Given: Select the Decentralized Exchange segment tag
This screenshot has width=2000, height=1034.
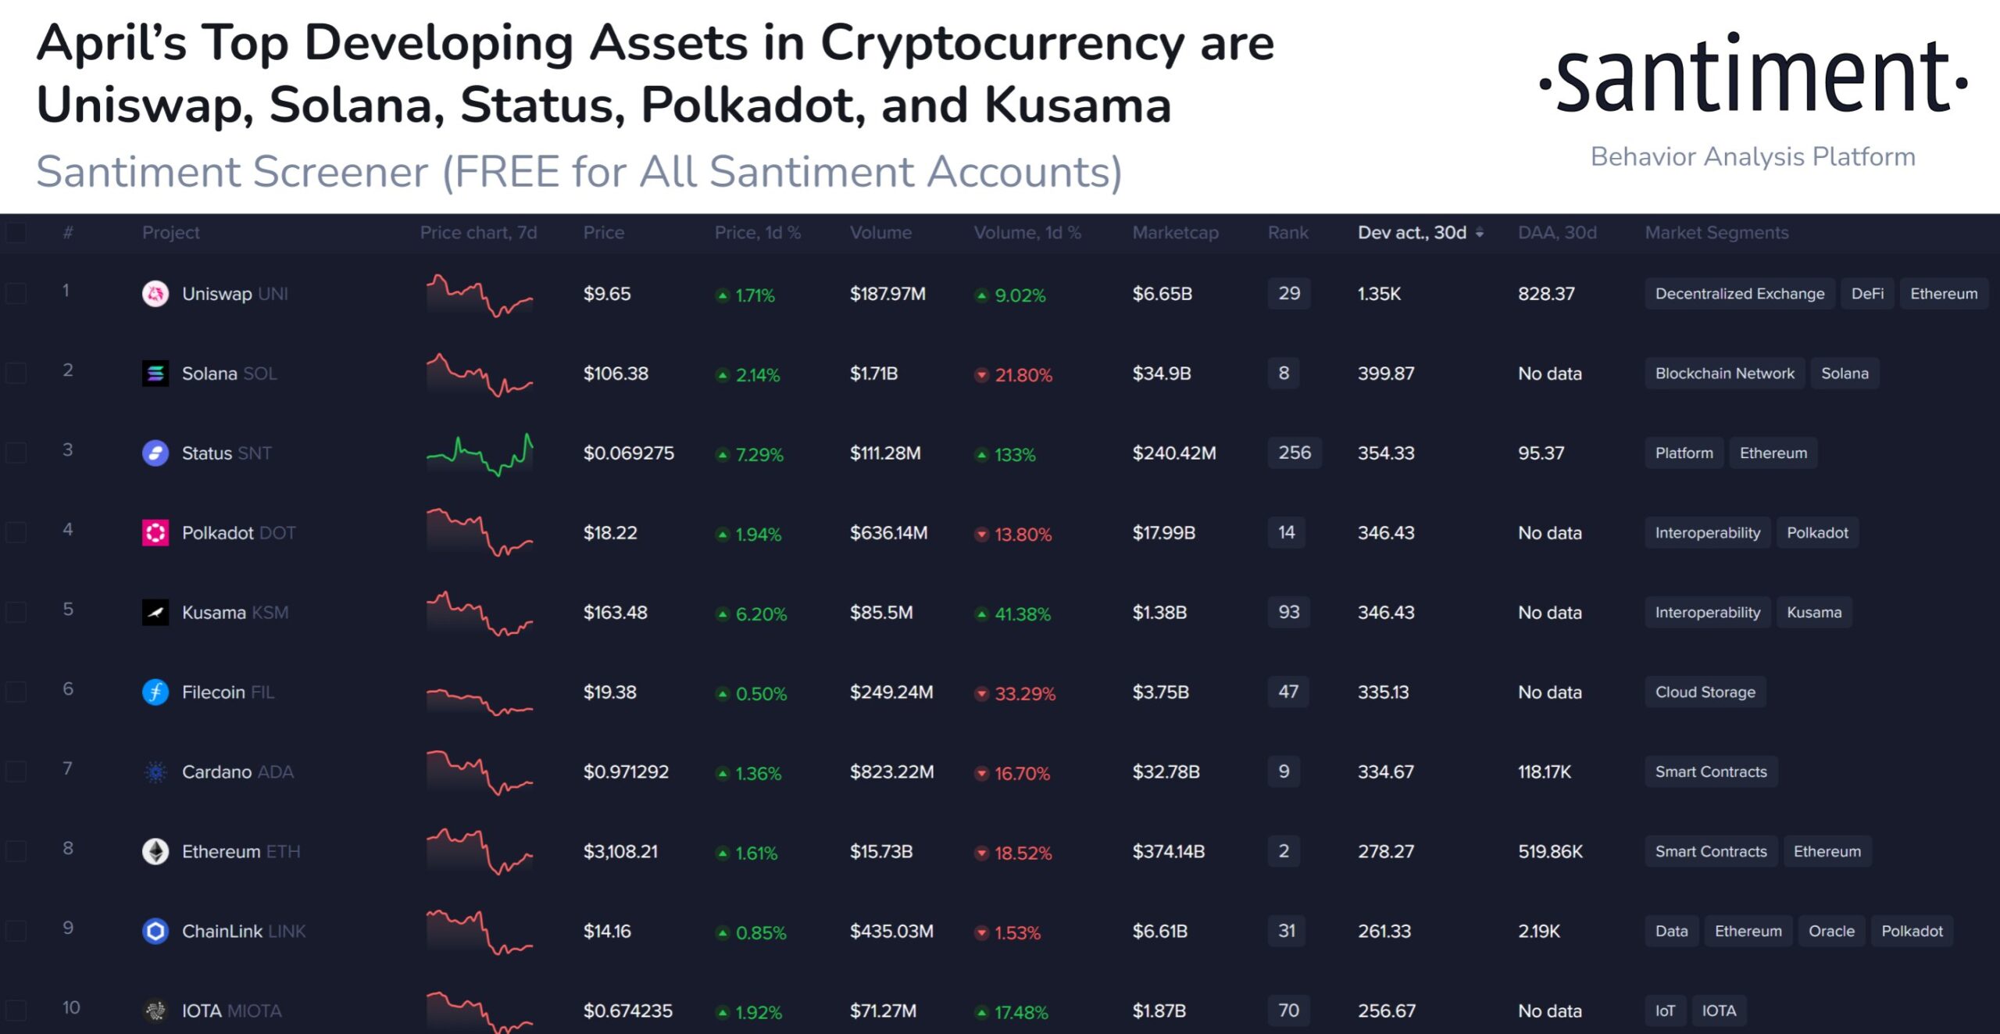Looking at the screenshot, I should 1740,294.
